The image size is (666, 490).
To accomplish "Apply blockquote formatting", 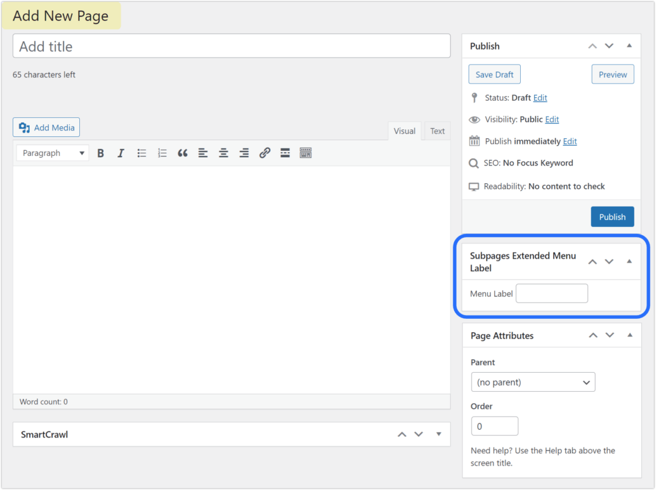I will [x=183, y=152].
